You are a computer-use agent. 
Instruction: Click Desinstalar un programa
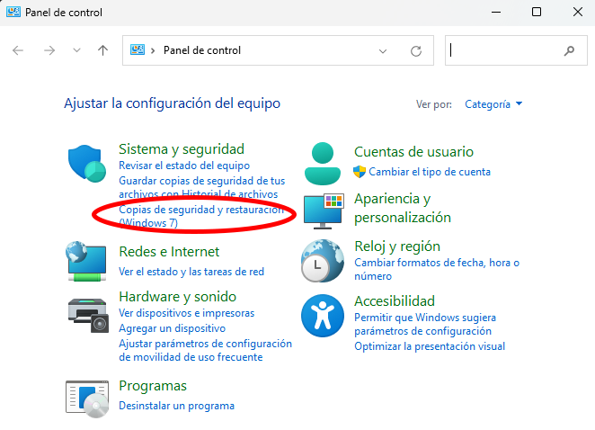pyautogui.click(x=177, y=406)
